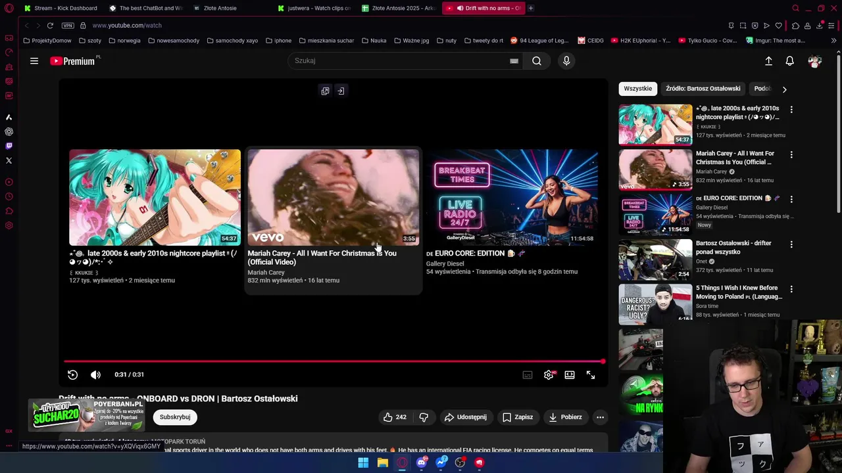Enter fullscreen mode
842x473 pixels.
pyautogui.click(x=591, y=374)
